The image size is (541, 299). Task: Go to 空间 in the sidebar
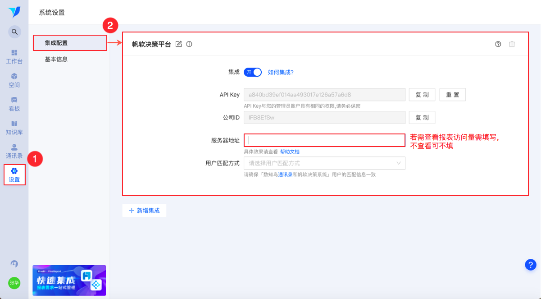tap(14, 80)
